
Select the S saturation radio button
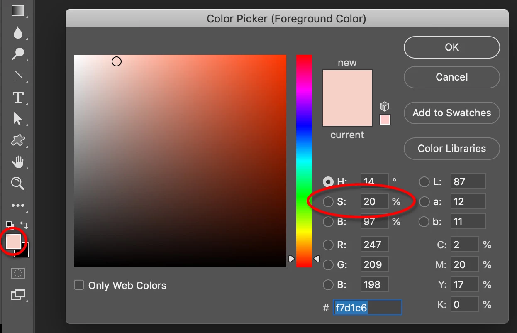[x=328, y=202]
